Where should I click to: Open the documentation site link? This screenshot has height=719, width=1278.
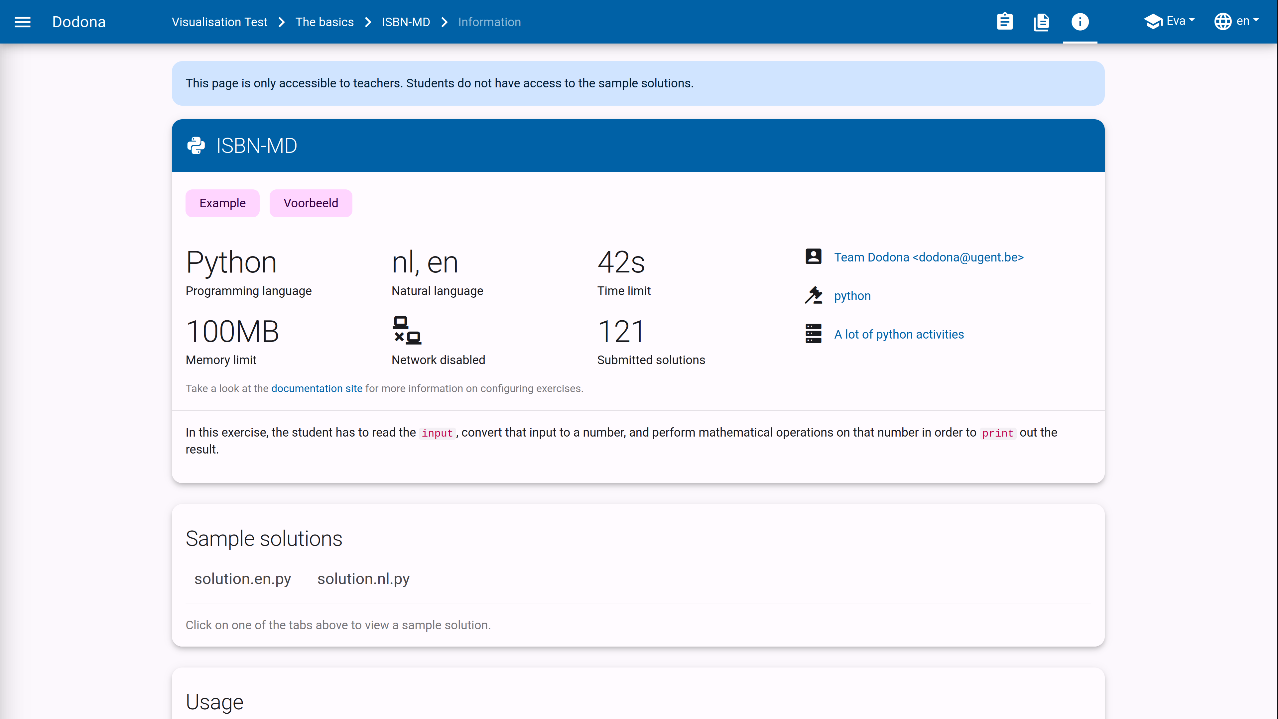[317, 388]
